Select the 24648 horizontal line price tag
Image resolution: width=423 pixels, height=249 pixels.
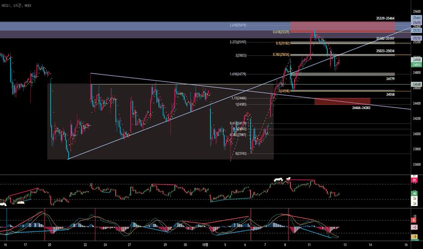pyautogui.click(x=417, y=84)
